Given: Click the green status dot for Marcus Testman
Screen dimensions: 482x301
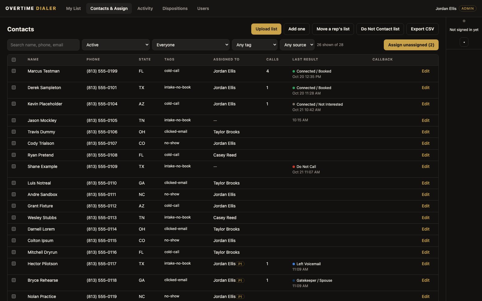Looking at the screenshot, I should (294, 71).
